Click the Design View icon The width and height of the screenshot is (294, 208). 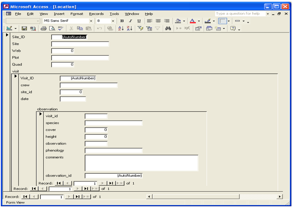[x=9, y=28]
